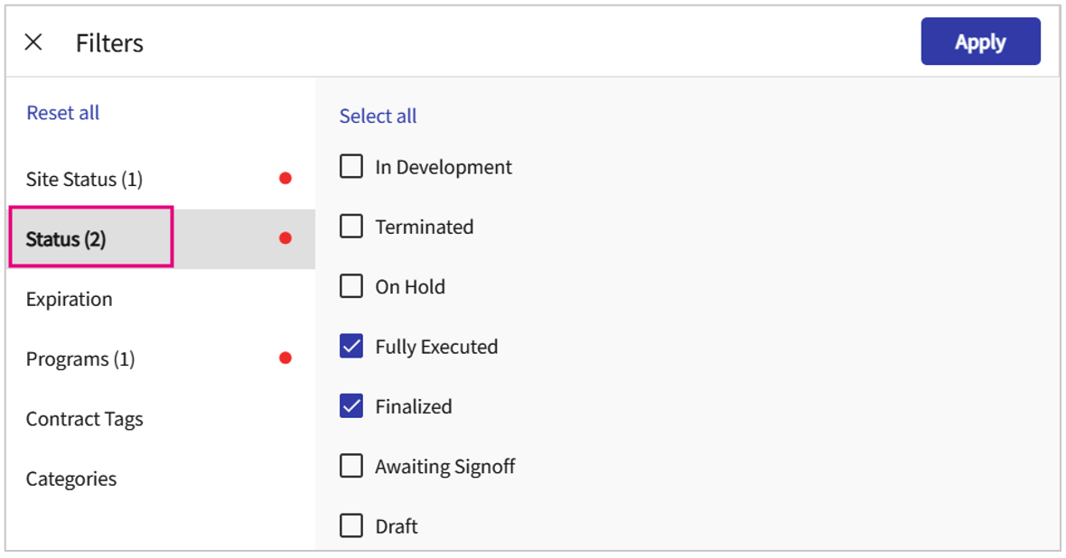Check the Terminated checkbox
Screen dimensions: 1066x558
coord(351,227)
